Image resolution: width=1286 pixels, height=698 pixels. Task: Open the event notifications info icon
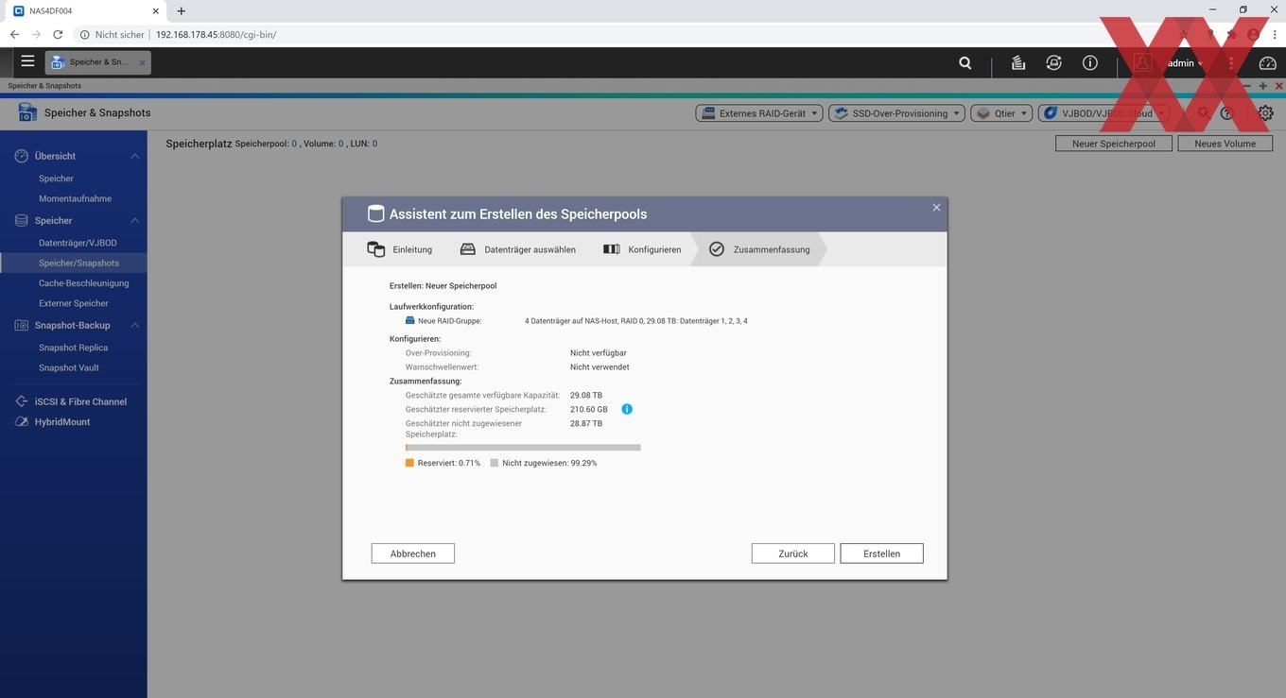(1090, 62)
